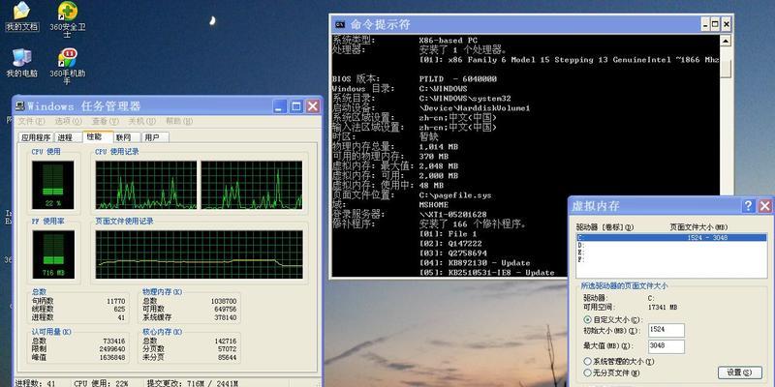Screen dimensions: 775x387
Task: Select drive C: in the drive list
Action: pos(671,237)
